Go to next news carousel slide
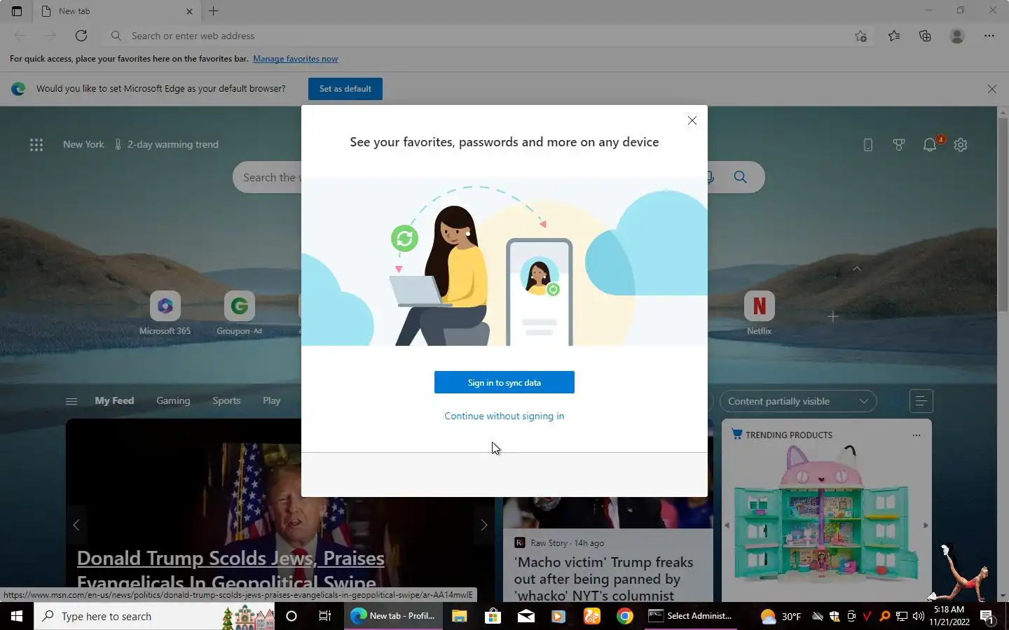 coord(483,525)
